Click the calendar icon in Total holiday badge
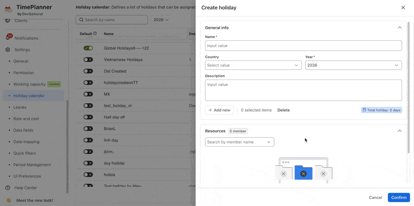414x206 pixels. (364, 110)
